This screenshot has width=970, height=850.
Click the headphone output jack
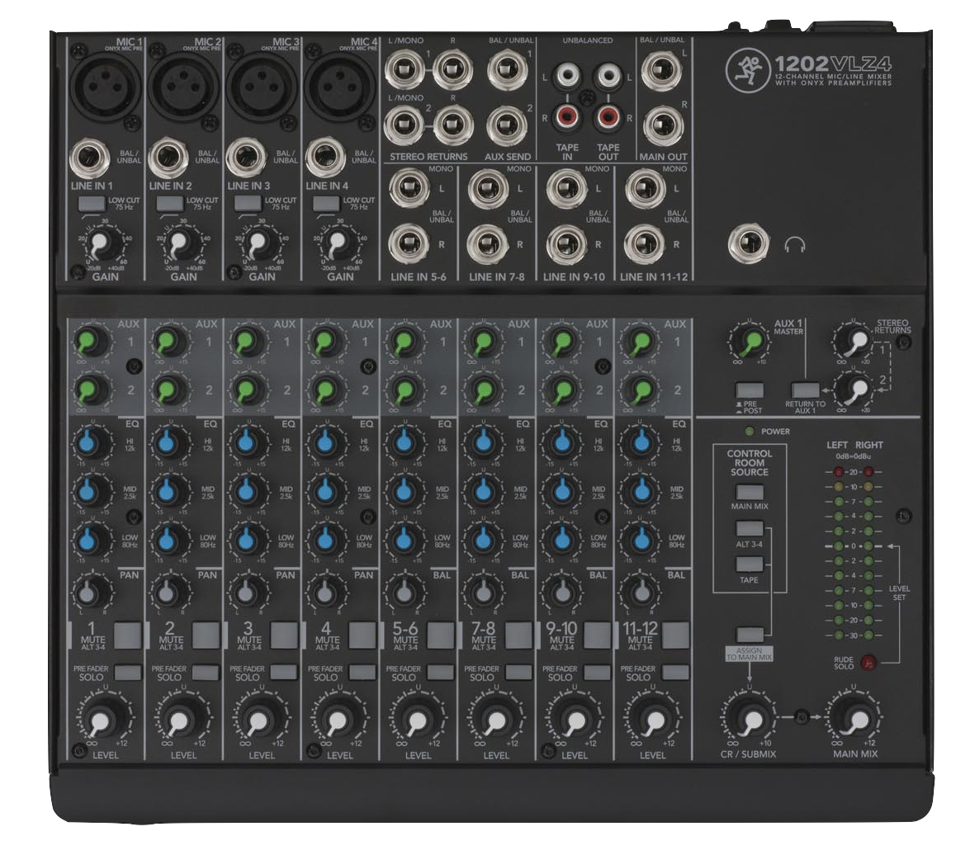coord(749,243)
